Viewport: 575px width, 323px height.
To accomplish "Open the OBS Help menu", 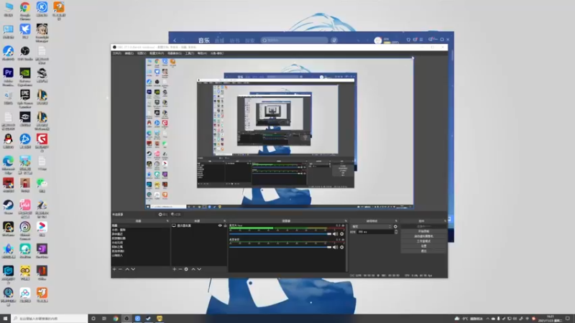I will (x=202, y=53).
